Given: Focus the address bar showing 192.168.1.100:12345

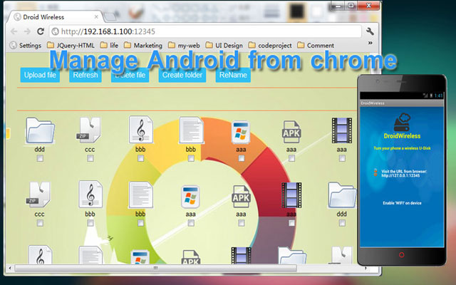Looking at the screenshot, I should pos(205,31).
